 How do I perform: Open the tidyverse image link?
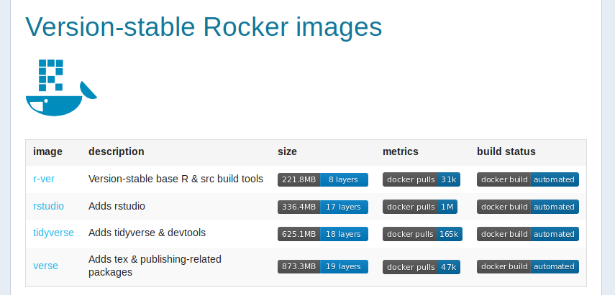pos(53,233)
